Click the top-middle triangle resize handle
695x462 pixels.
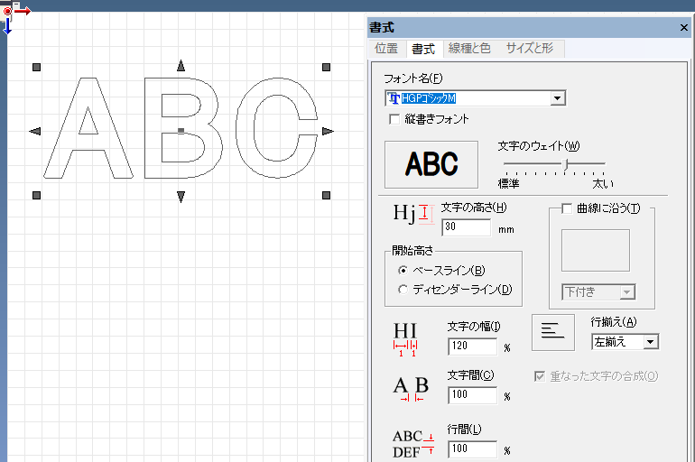(x=181, y=66)
